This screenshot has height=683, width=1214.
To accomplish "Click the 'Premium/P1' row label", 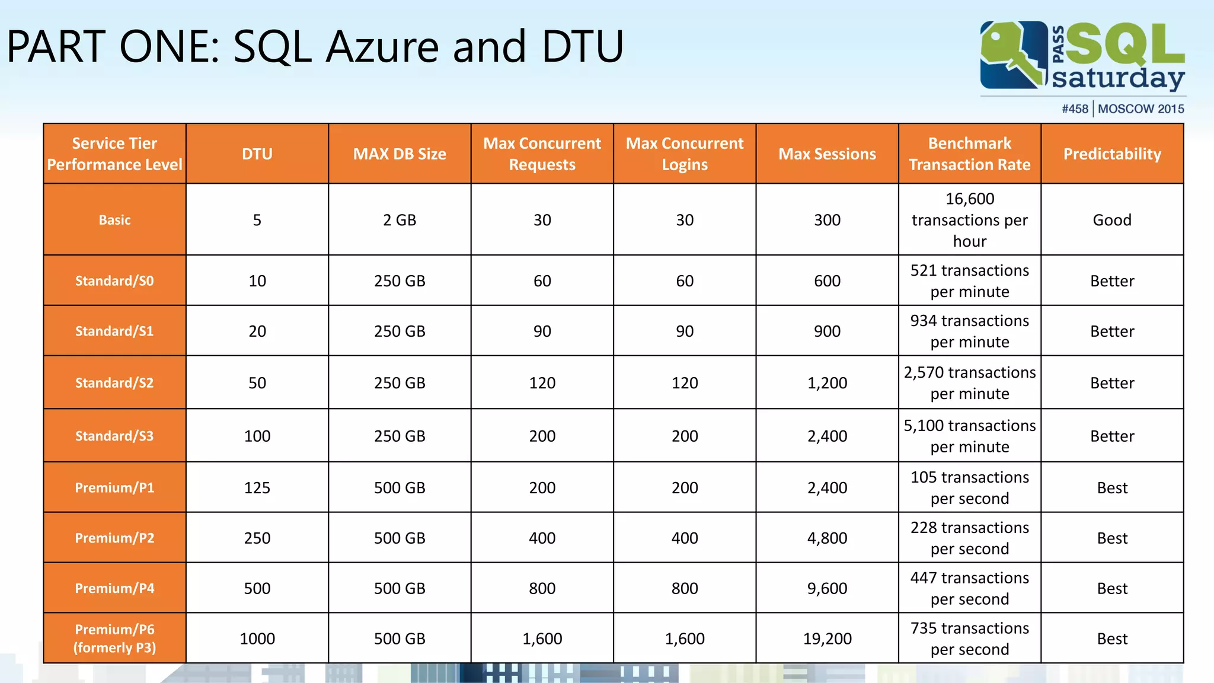I will [114, 487].
